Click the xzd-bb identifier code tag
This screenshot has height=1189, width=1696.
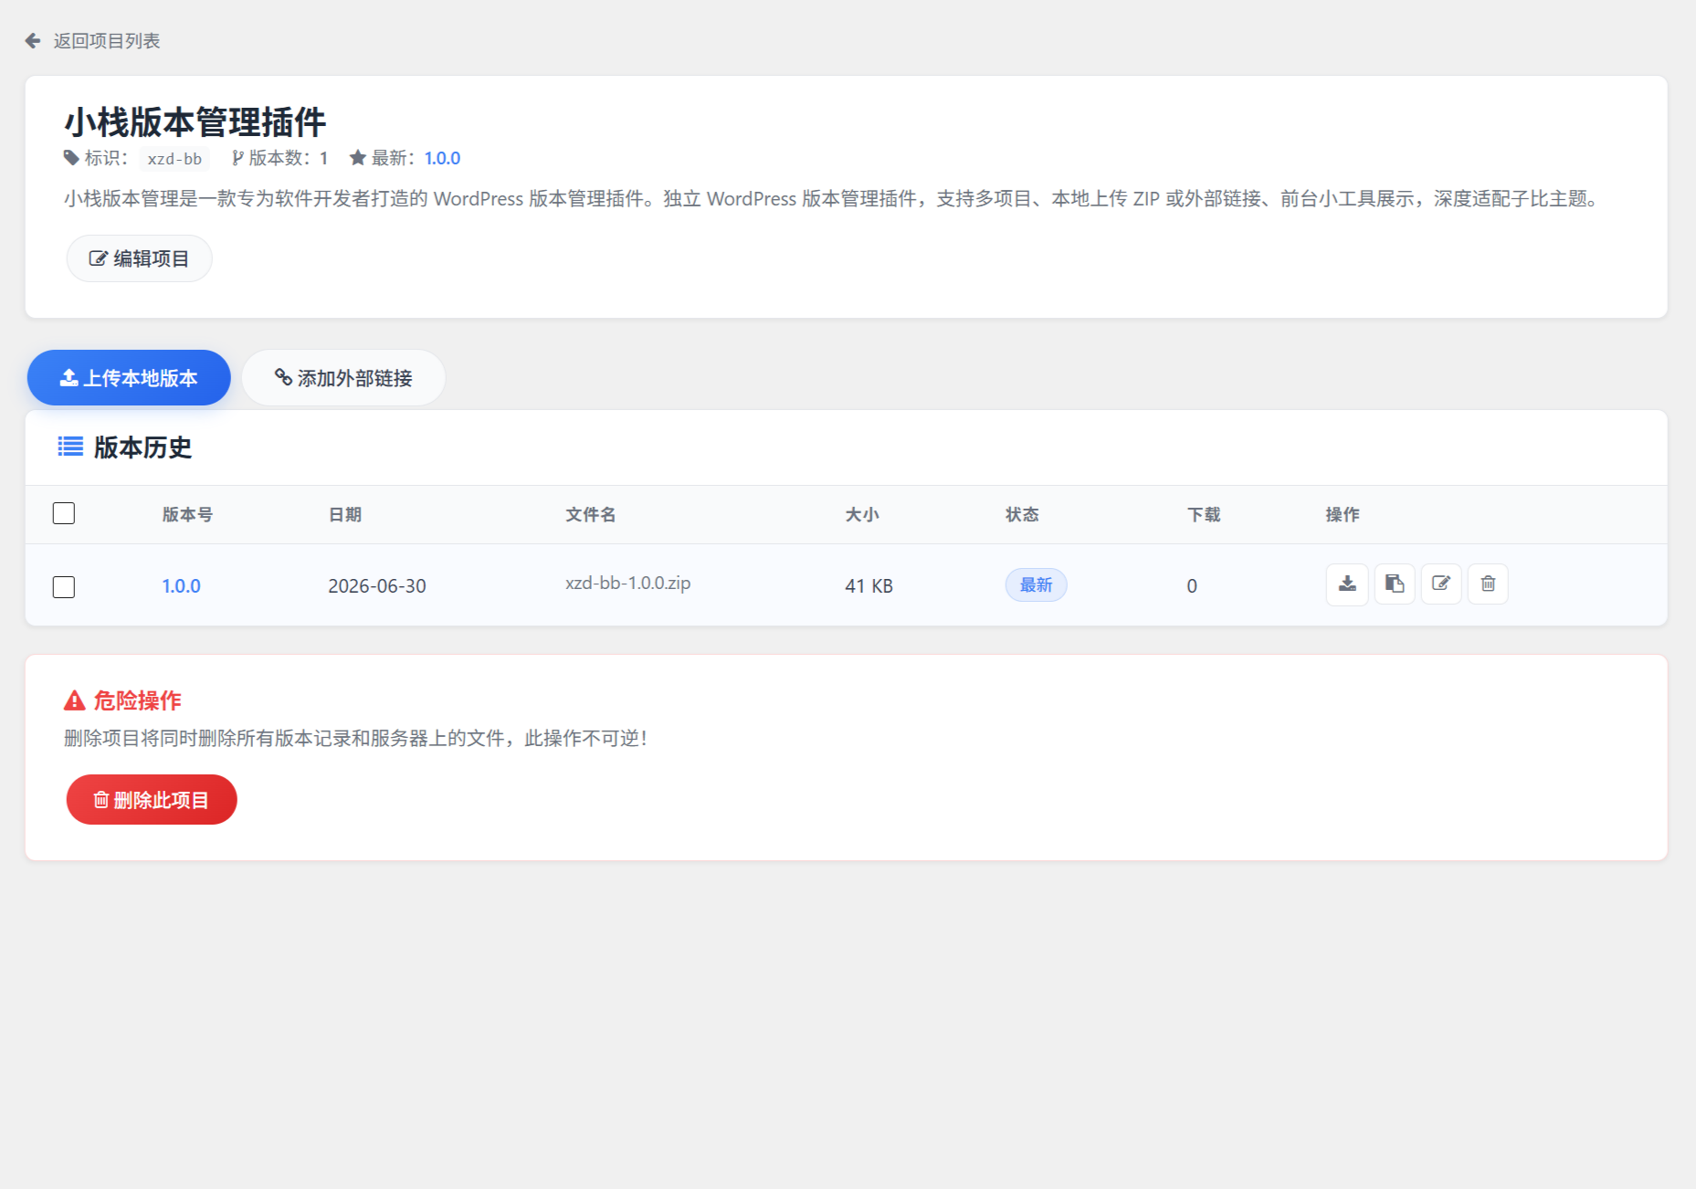pos(175,159)
